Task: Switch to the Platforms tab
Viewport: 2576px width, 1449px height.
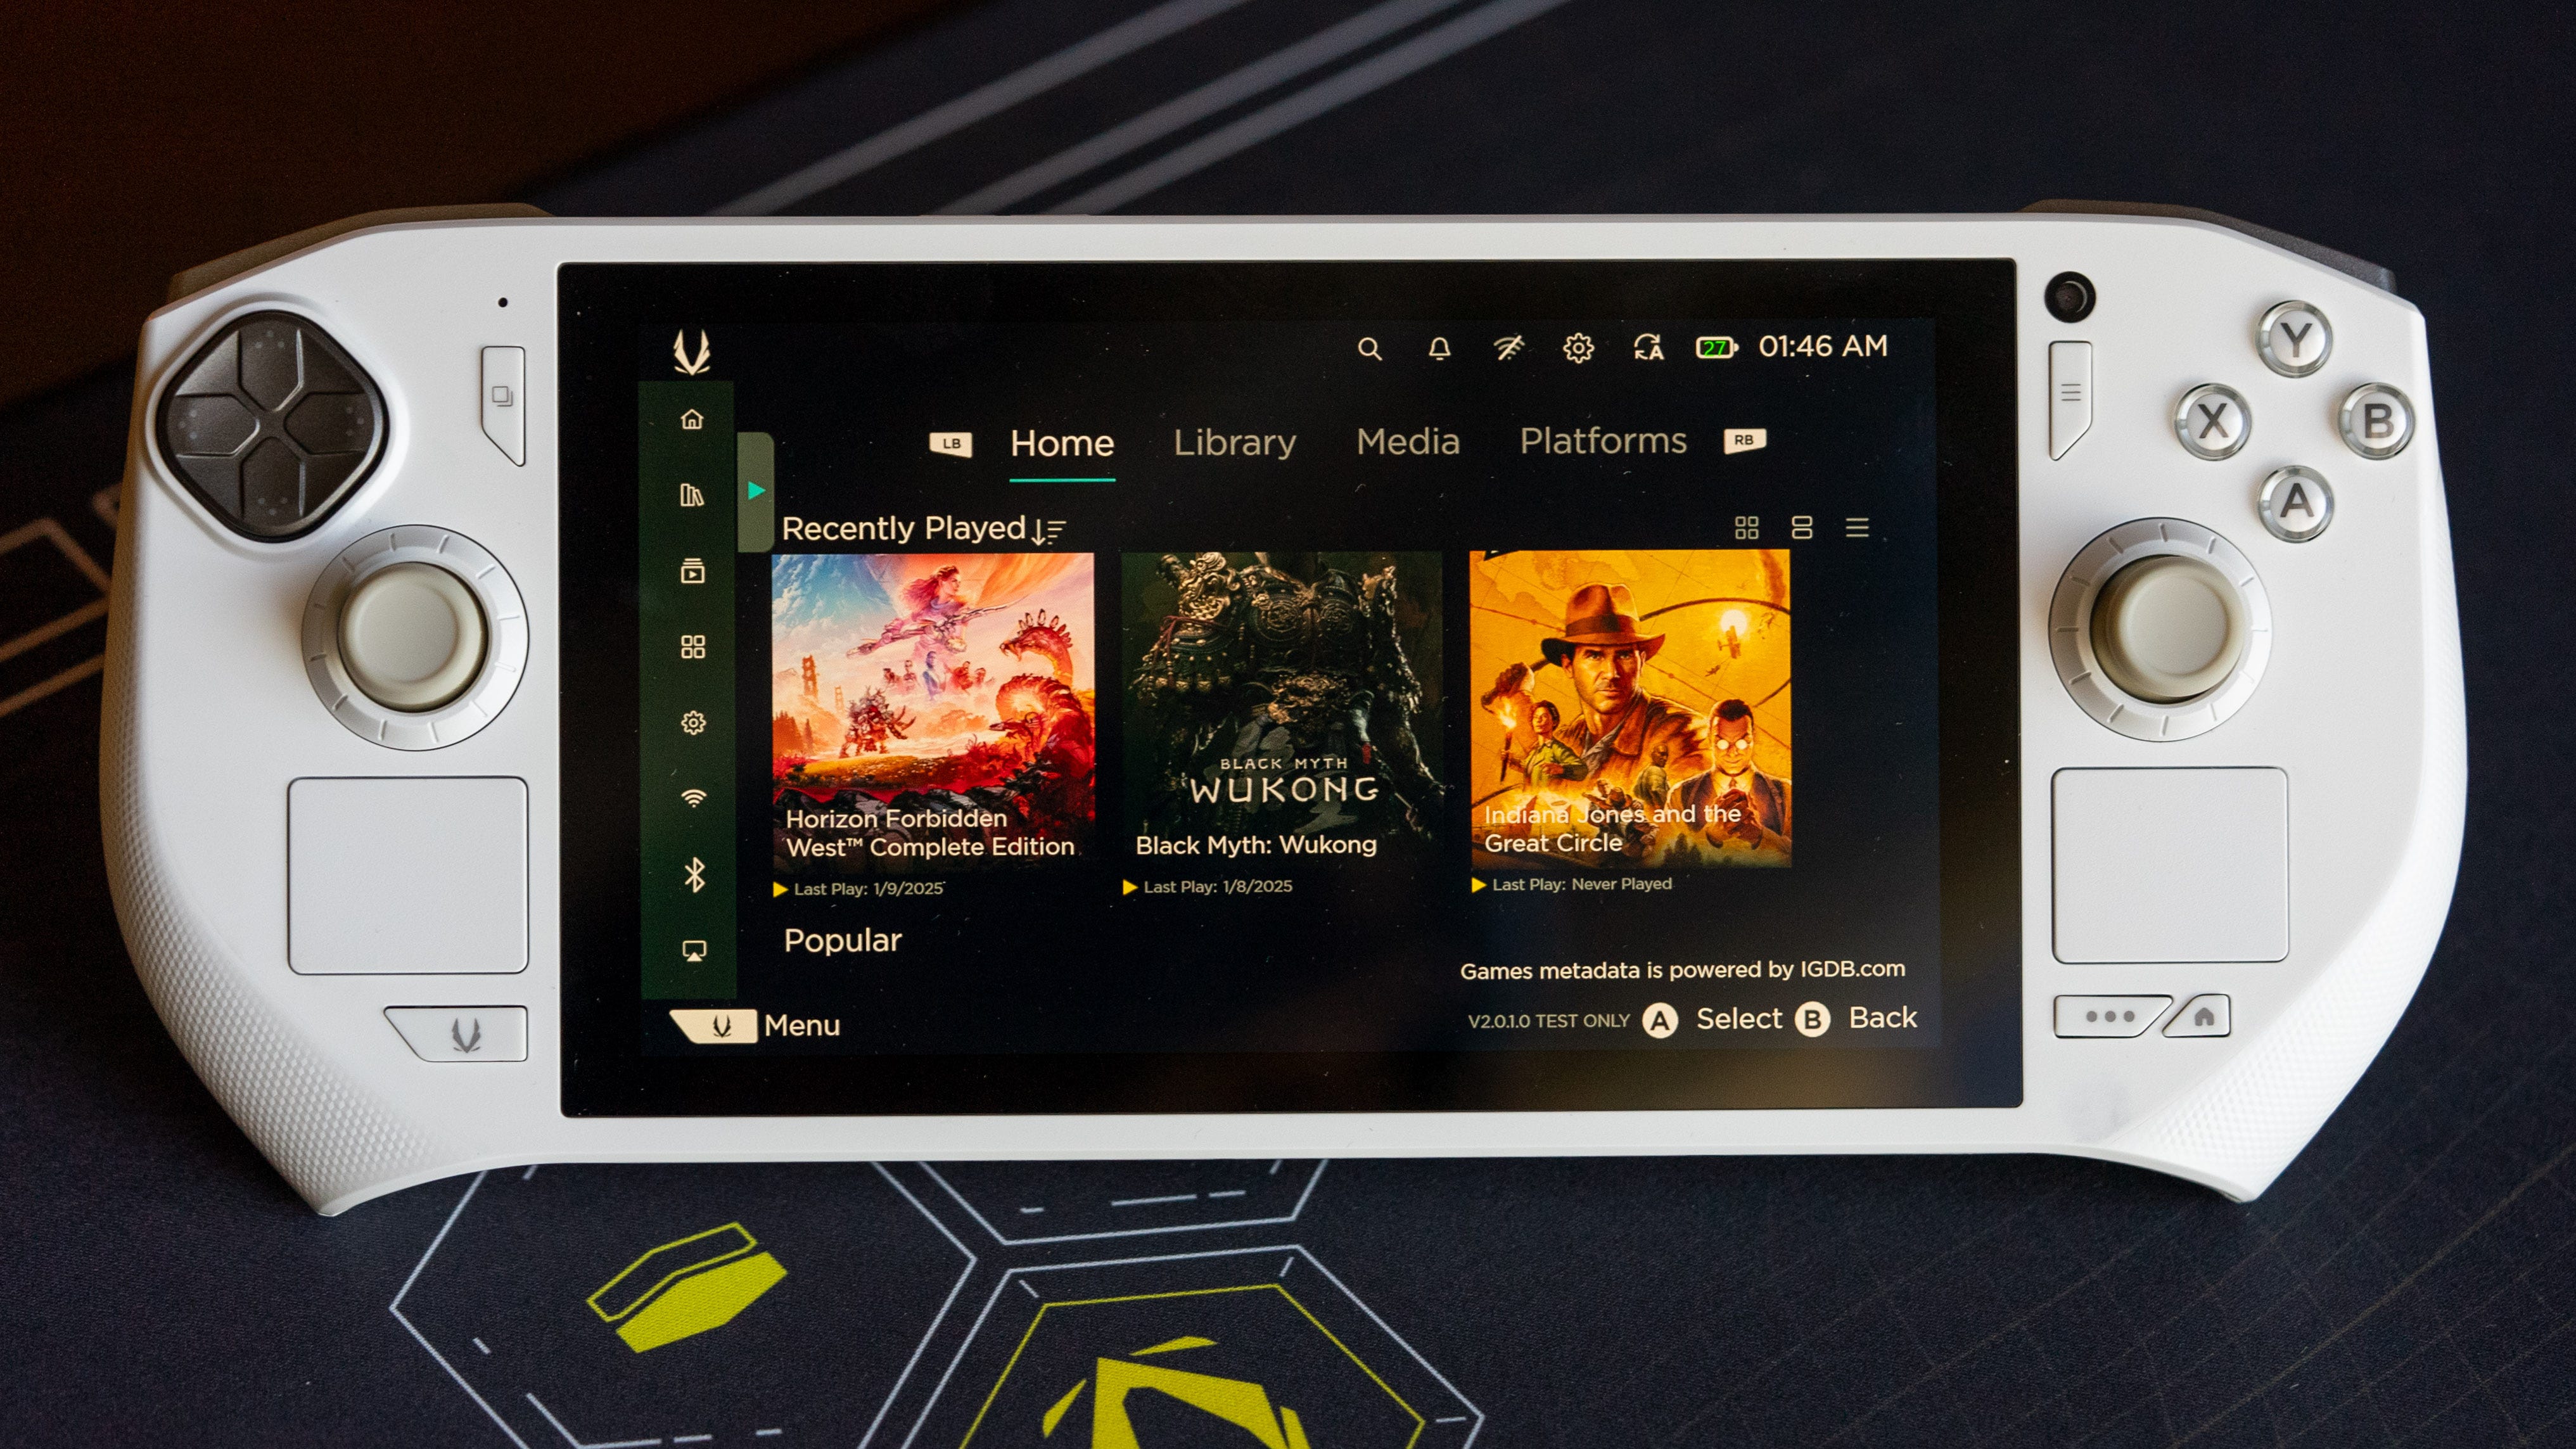Action: pyautogui.click(x=1601, y=441)
